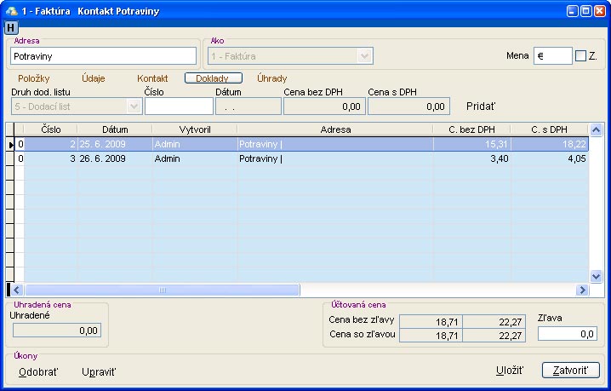Expand the Druh dod. listu dropdown

tap(134, 106)
